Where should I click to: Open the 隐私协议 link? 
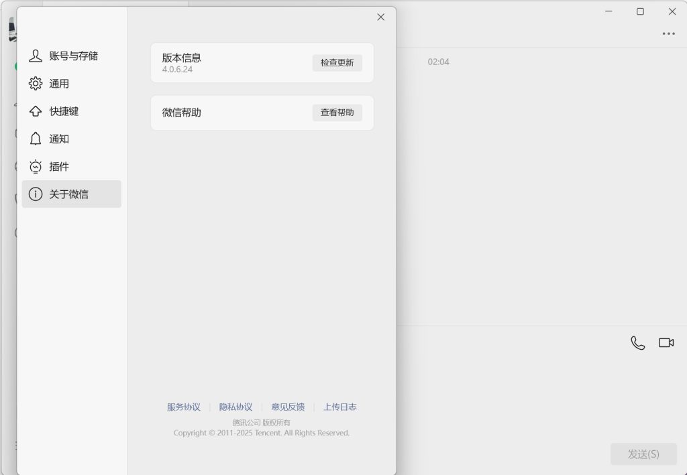tap(235, 407)
